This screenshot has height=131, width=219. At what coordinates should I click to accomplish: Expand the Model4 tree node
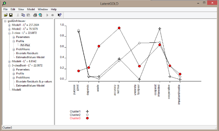[x=9, y=61]
